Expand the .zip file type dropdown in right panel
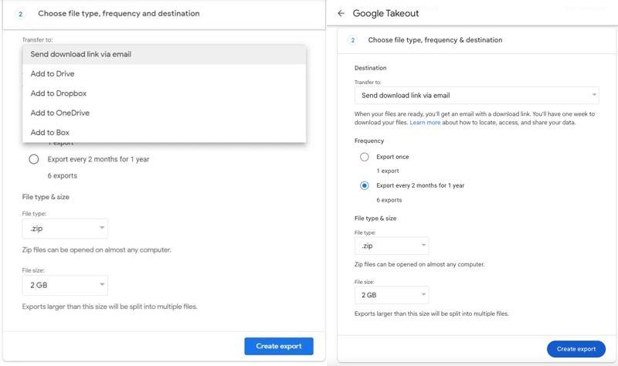Screen dimensions: 618x366 click(x=391, y=246)
